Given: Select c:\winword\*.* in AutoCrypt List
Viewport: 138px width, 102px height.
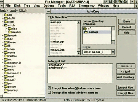Looking at the screenshot, I should [57, 68].
